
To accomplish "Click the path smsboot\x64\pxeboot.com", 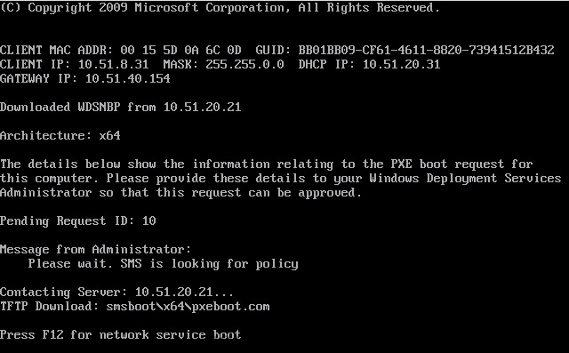I will pos(188,307).
